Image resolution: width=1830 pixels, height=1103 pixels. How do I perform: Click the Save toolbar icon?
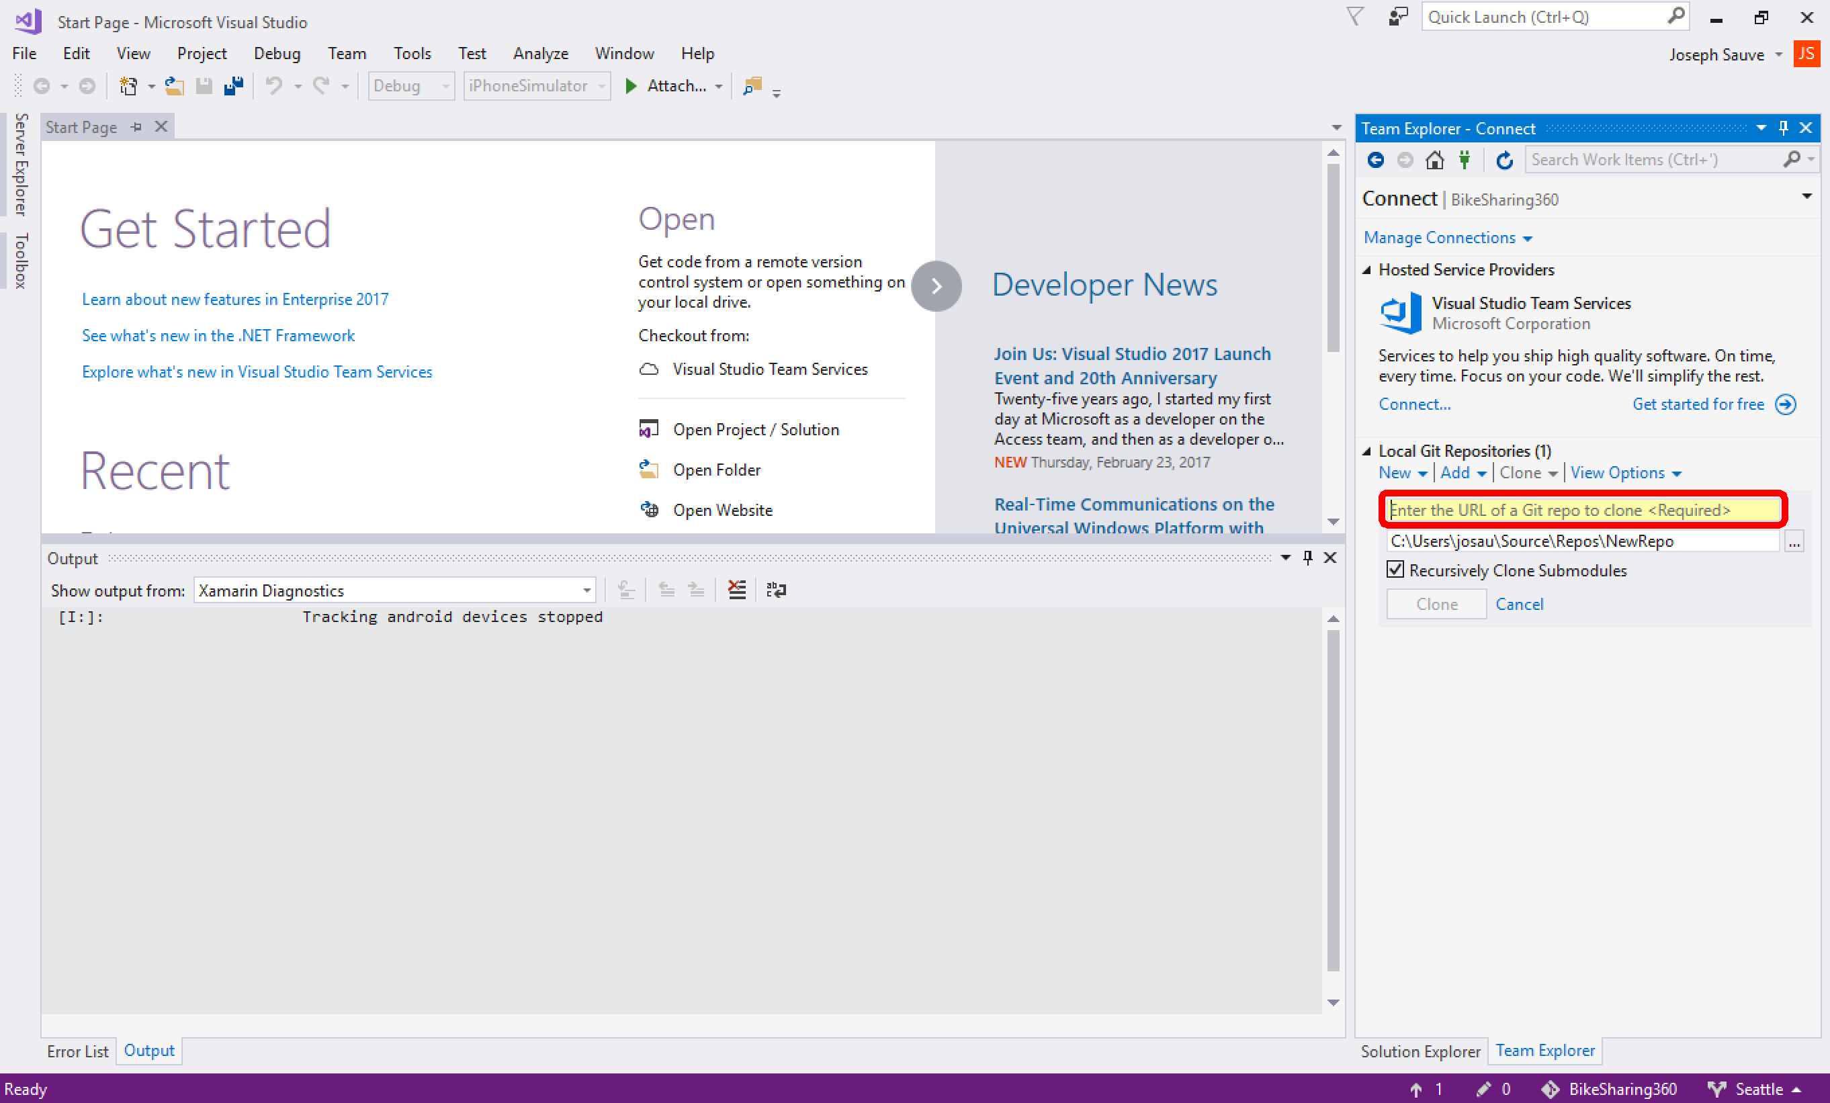[x=204, y=86]
